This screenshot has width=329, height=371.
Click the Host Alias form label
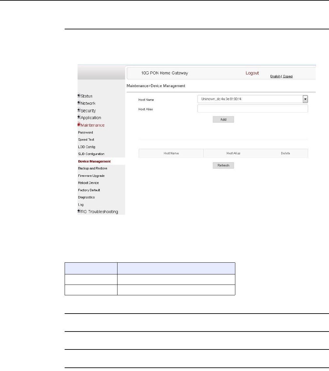[x=146, y=109]
